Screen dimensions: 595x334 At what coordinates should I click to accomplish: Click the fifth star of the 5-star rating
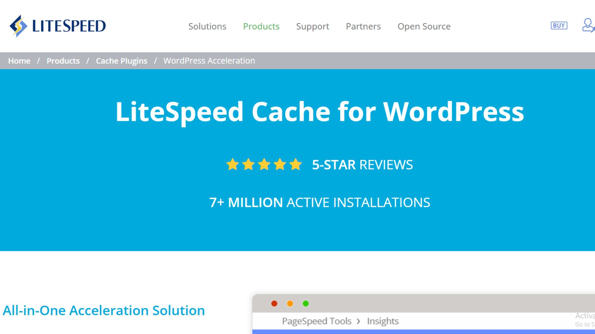pyautogui.click(x=296, y=164)
